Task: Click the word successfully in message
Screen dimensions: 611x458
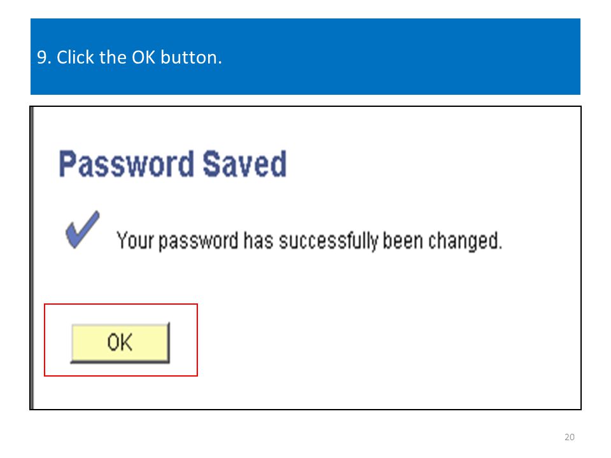Action: [328, 241]
